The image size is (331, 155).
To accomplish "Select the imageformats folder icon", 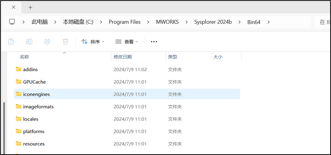I will point(19,107).
